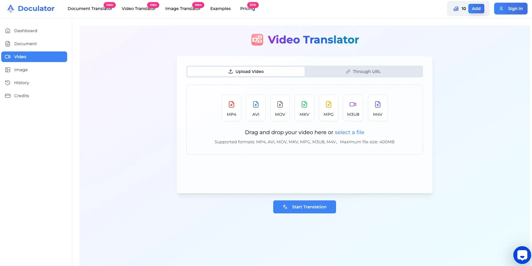The width and height of the screenshot is (532, 266).
Task: Click the MKV format tile
Action: tap(304, 108)
